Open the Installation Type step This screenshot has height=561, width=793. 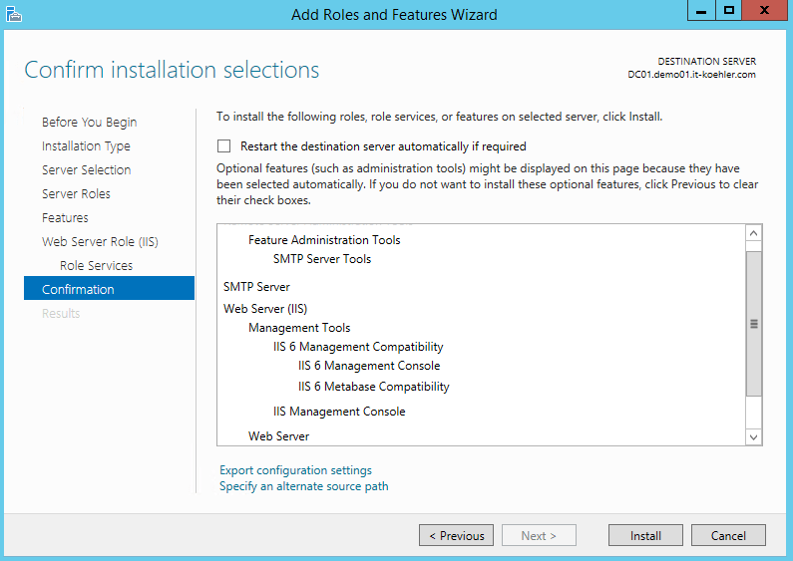[86, 146]
